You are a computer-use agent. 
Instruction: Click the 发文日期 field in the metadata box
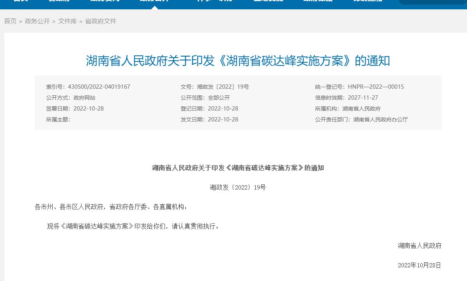pos(209,119)
